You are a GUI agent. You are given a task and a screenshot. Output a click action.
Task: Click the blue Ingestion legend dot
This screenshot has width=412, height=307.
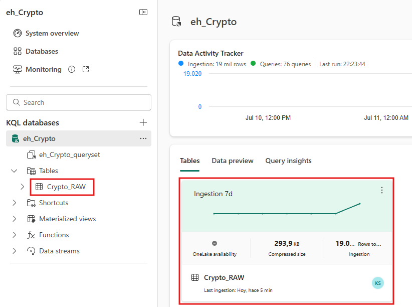(x=181, y=63)
